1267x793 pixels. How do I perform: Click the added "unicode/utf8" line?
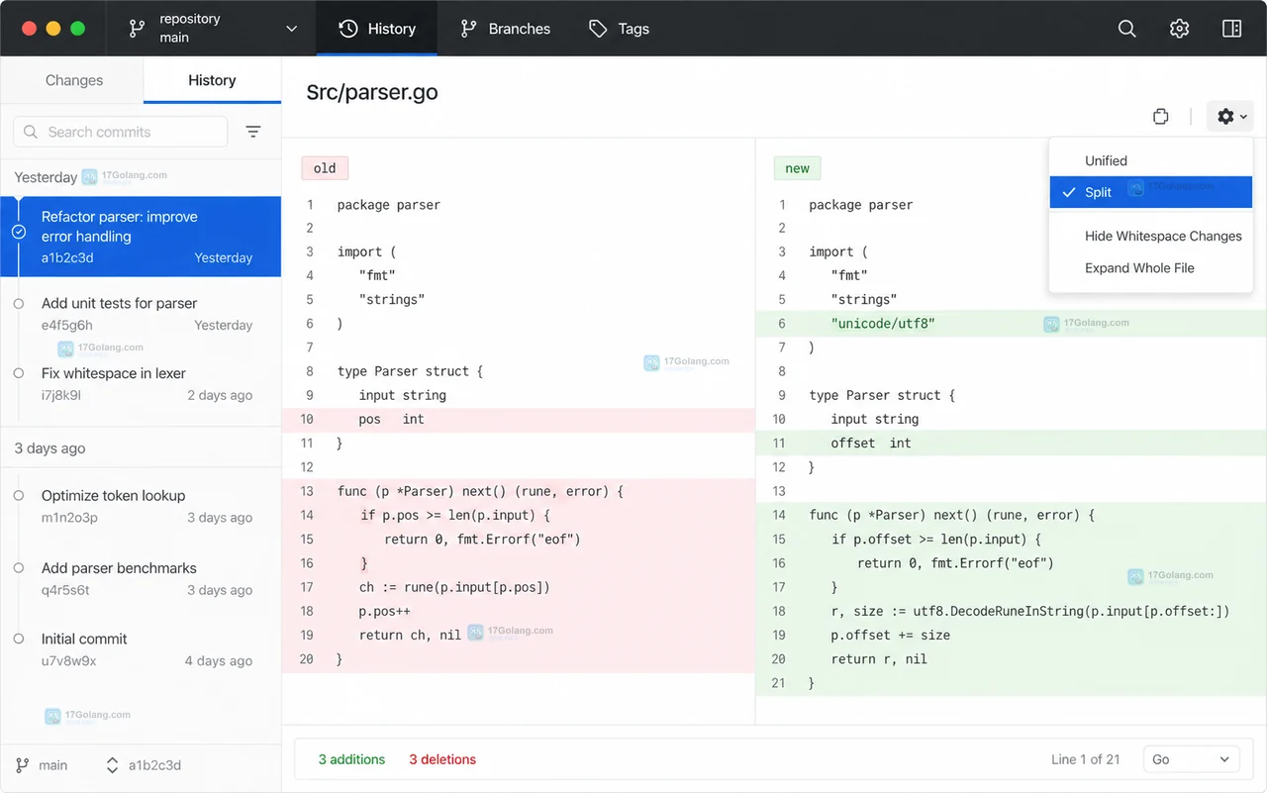(x=1011, y=323)
